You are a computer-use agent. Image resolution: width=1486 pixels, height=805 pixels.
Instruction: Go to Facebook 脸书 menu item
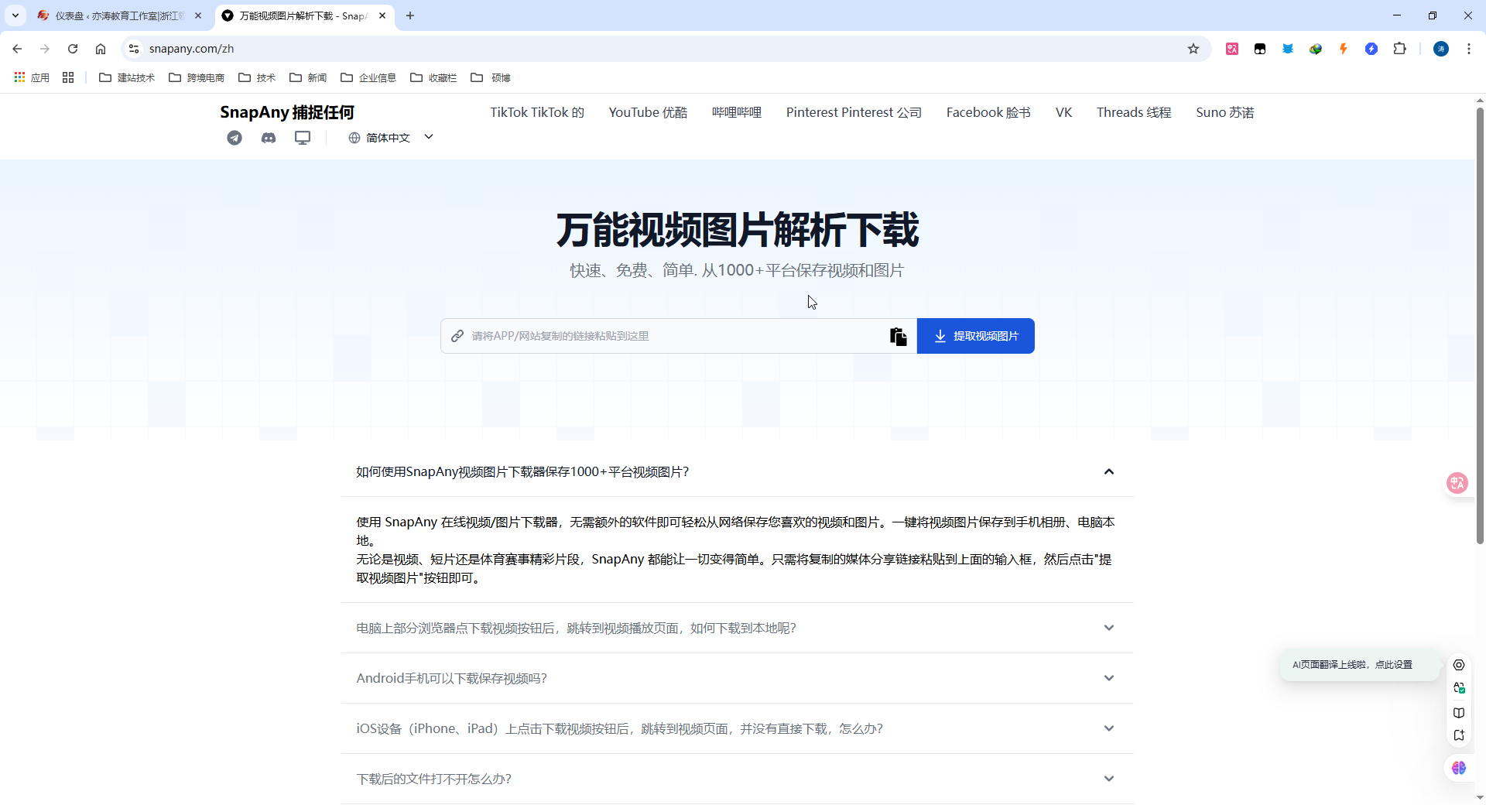point(988,112)
